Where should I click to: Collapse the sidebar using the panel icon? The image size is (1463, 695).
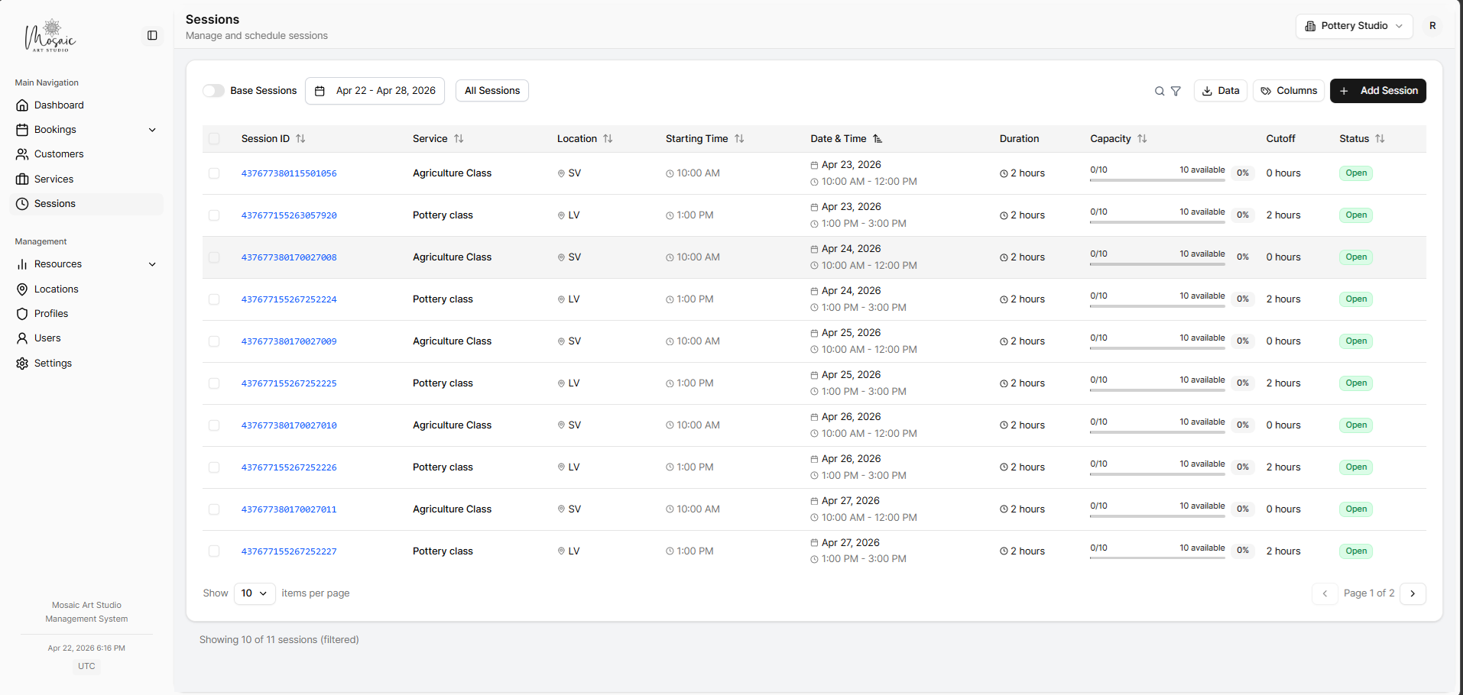pyautogui.click(x=152, y=35)
